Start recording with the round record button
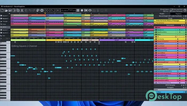 click(x=82, y=10)
